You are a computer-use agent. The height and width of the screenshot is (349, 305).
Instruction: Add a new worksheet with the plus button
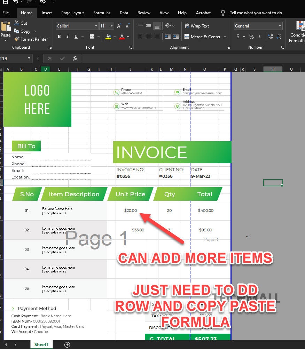[x=67, y=344]
